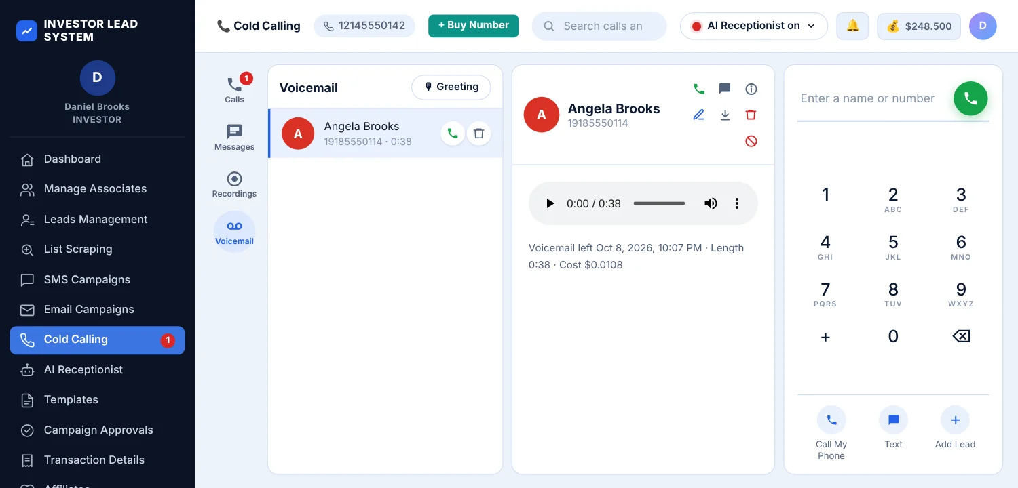Mute the voicemail audio player
Image resolution: width=1018 pixels, height=488 pixels.
click(711, 203)
